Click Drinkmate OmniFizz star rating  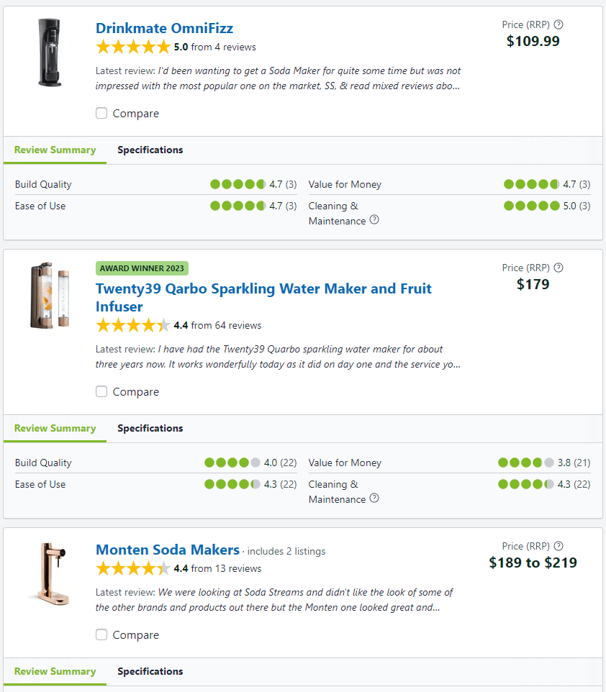click(x=133, y=47)
